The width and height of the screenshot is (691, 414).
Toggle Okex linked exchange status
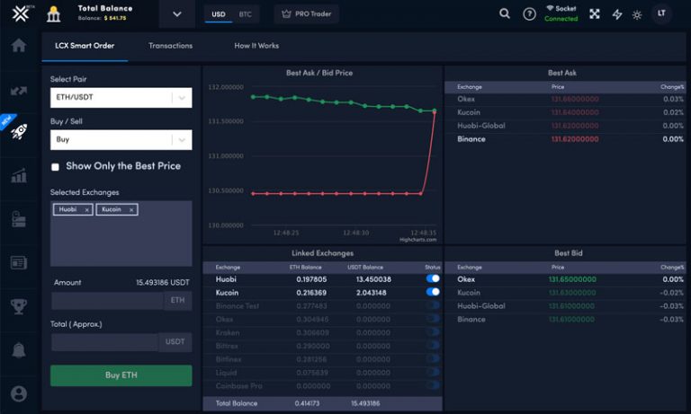433,318
